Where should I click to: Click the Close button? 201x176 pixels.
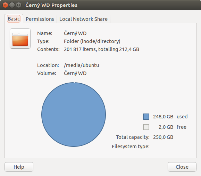[182, 167]
